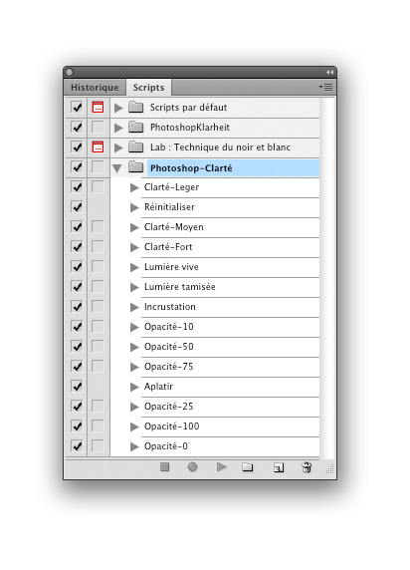Collapse the panel with double-arrow icon
Screen dimensions: 410x570
coord(329,72)
